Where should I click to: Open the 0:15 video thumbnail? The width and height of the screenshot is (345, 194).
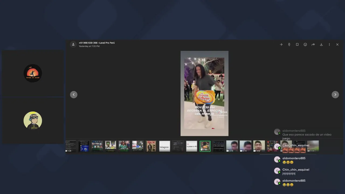(x=232, y=146)
